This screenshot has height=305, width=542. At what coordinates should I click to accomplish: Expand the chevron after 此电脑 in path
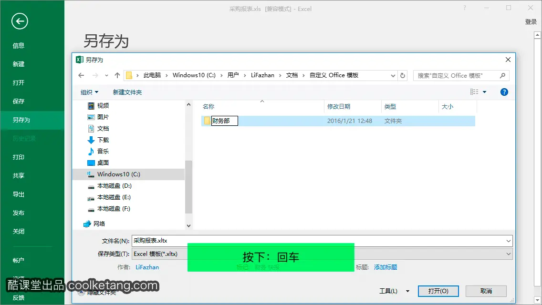pyautogui.click(x=167, y=75)
